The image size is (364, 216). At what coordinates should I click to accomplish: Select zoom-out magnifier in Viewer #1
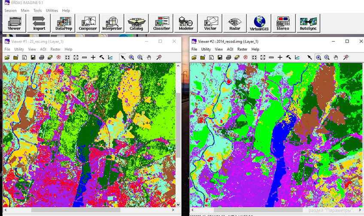(x=140, y=57)
